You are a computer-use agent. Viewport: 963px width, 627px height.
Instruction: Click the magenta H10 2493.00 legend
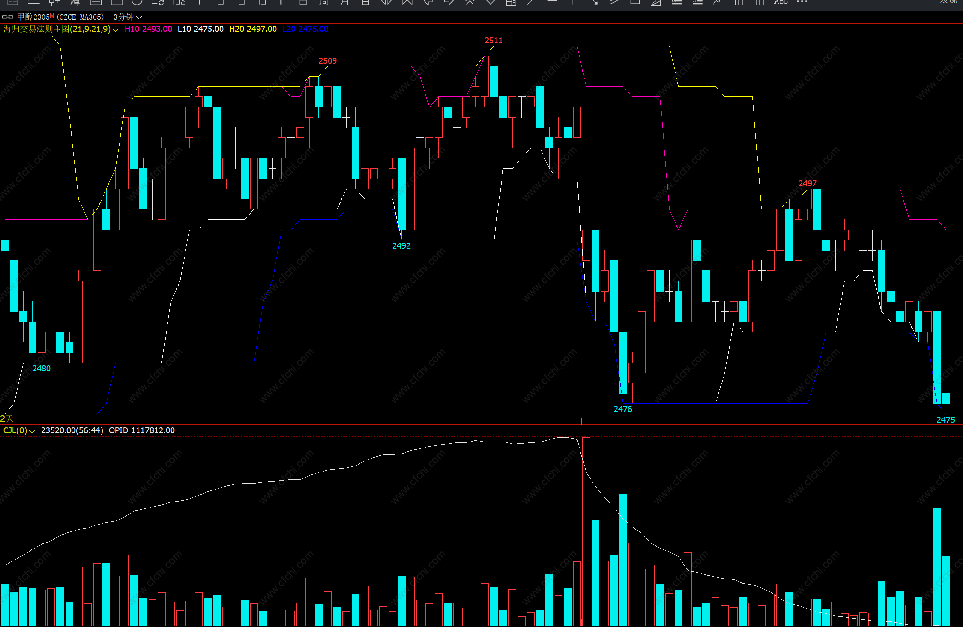click(148, 29)
